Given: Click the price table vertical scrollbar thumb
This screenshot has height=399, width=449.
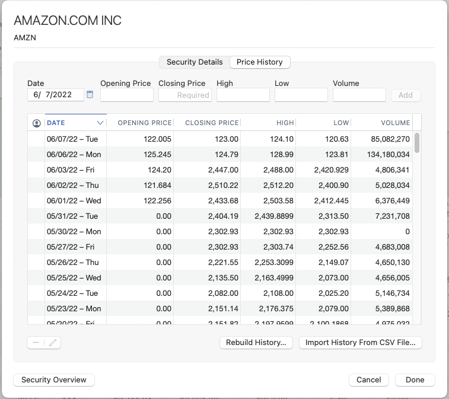Looking at the screenshot, I should click(417, 142).
